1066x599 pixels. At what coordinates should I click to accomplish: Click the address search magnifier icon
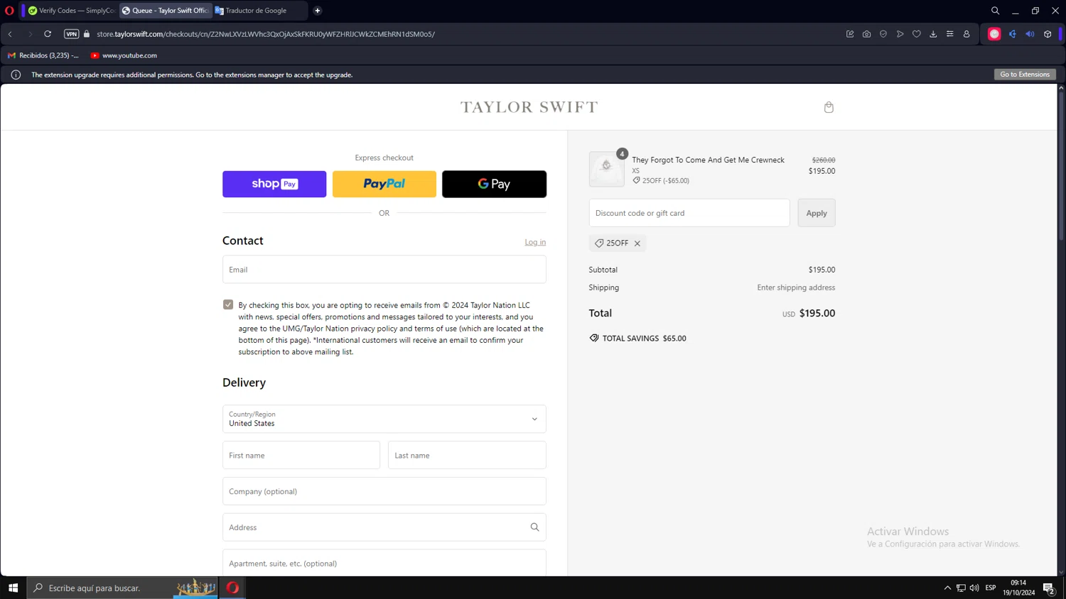tap(534, 527)
